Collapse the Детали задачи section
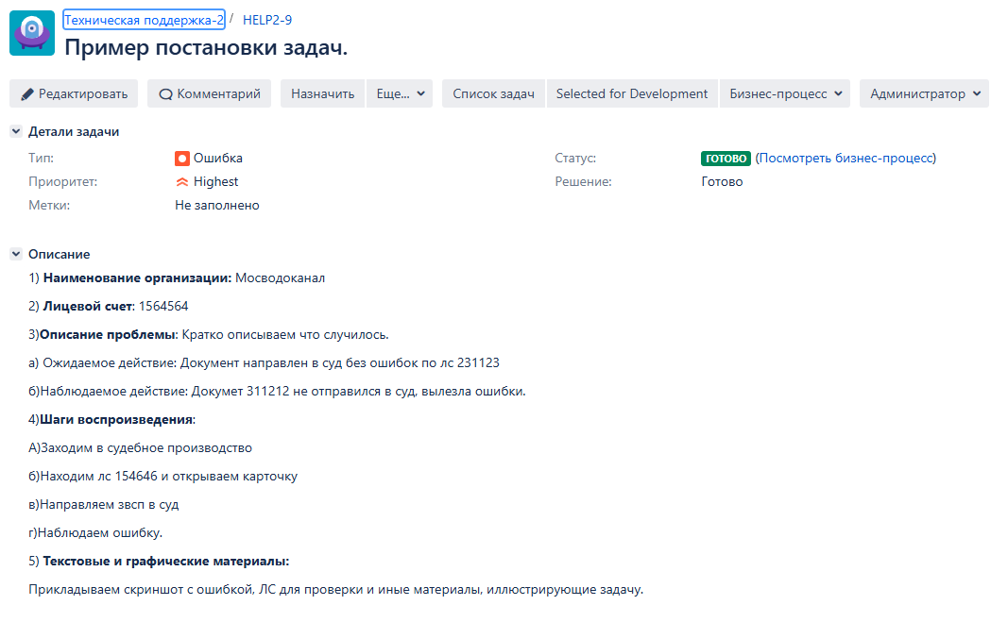This screenshot has height=622, width=1008. tap(16, 132)
